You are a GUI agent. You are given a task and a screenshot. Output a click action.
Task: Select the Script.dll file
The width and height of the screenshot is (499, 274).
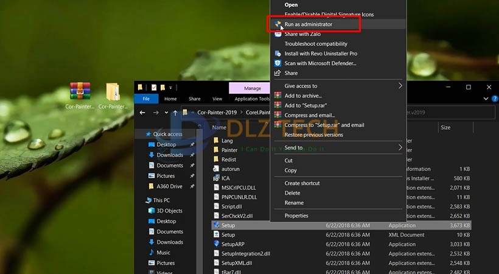pos(231,206)
